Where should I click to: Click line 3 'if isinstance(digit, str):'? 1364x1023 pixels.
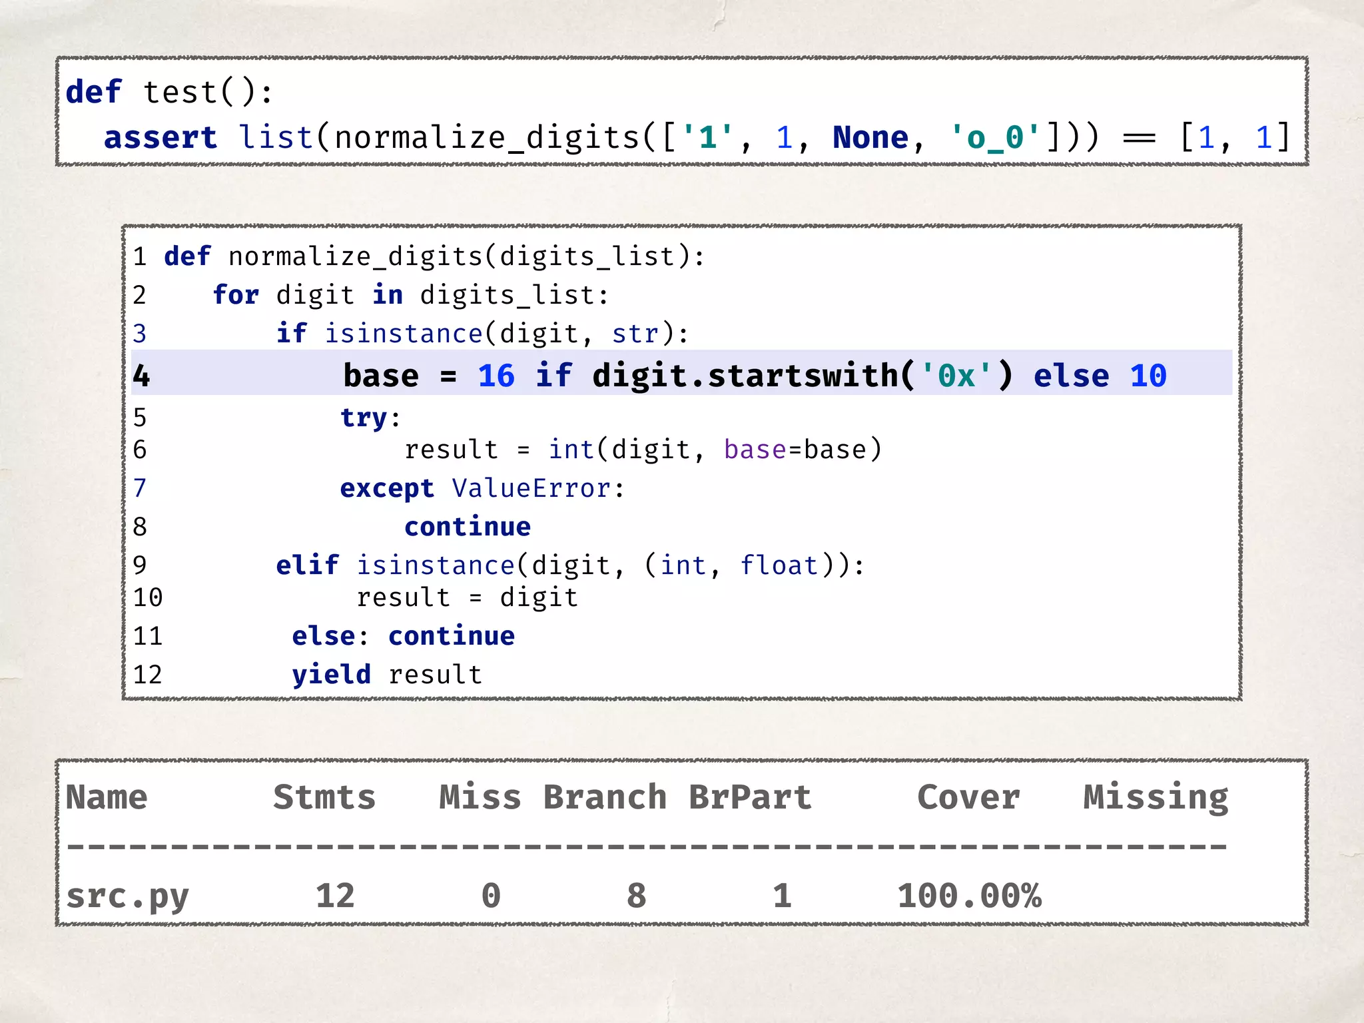click(x=483, y=334)
